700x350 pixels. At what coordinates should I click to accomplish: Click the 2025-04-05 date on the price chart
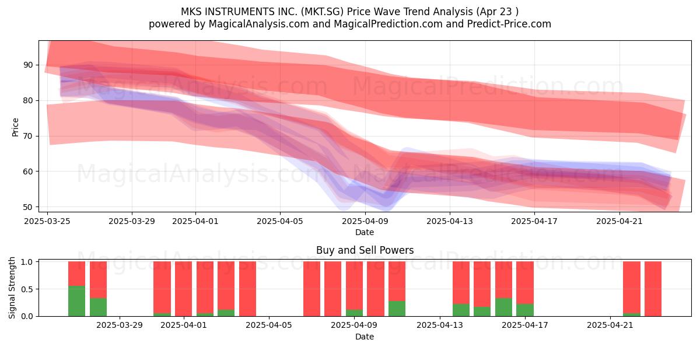(x=280, y=221)
